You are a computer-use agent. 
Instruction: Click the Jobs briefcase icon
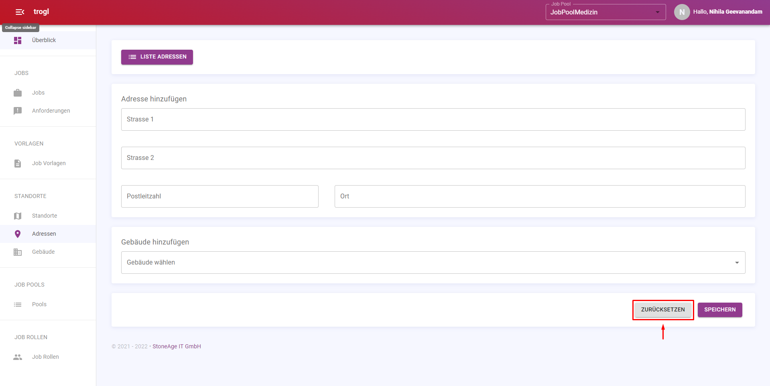(x=18, y=93)
